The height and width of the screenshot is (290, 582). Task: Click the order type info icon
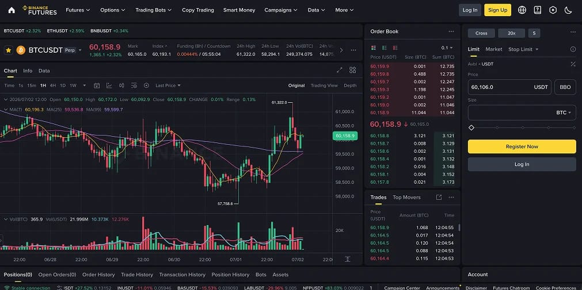pyautogui.click(x=573, y=49)
